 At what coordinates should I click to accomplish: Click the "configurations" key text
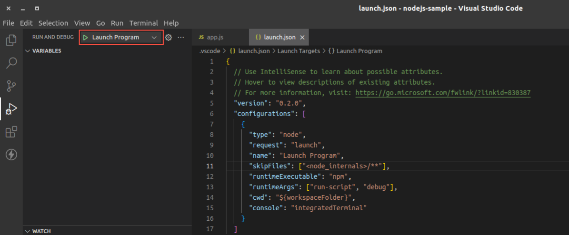tap(265, 114)
